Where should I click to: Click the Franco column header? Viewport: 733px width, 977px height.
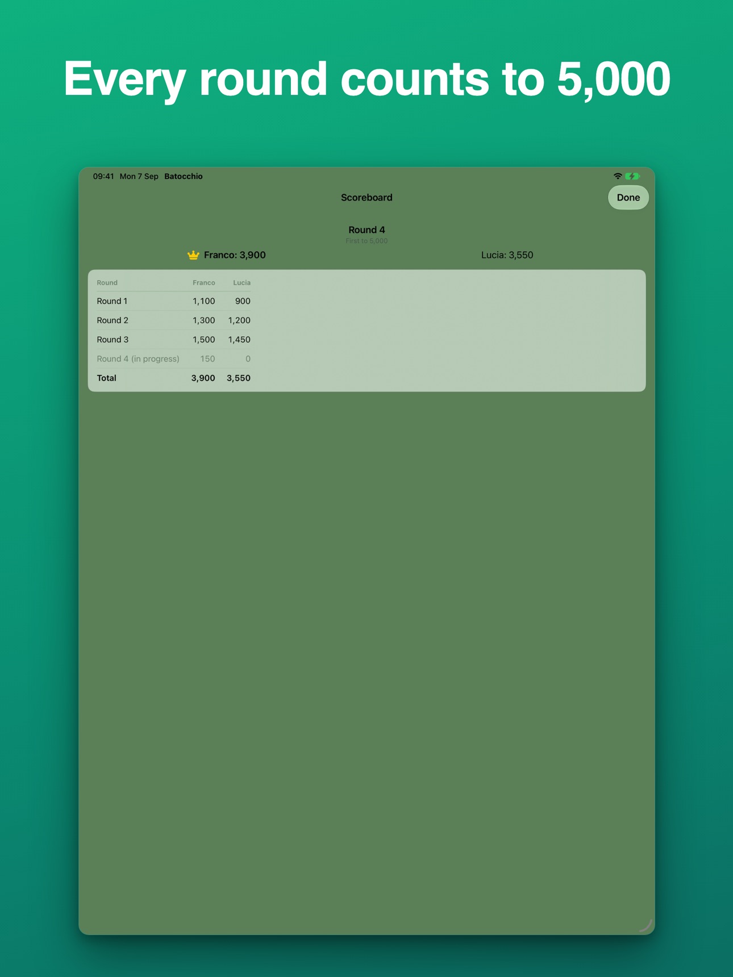point(203,282)
